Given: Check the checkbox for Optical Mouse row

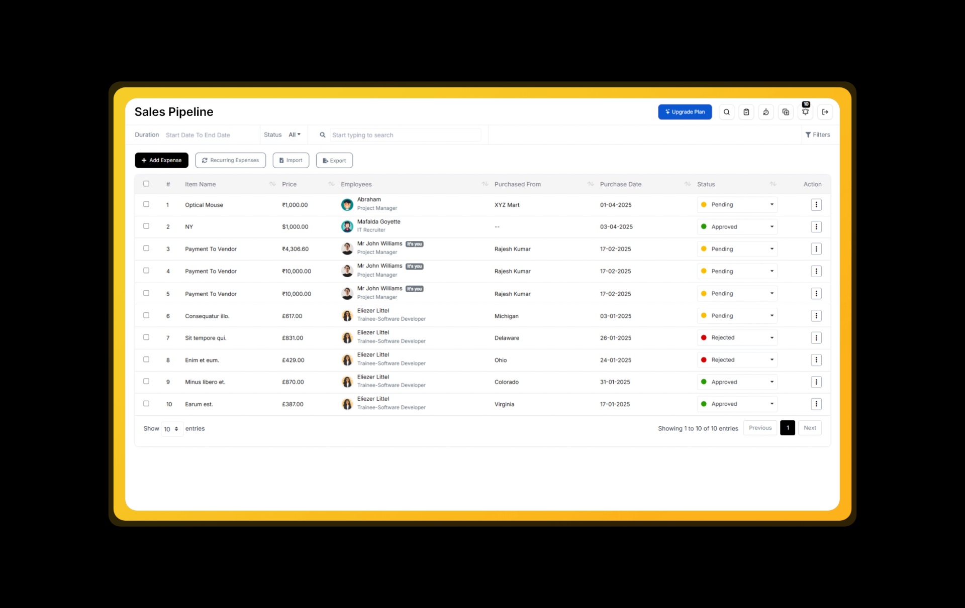Looking at the screenshot, I should pos(146,204).
